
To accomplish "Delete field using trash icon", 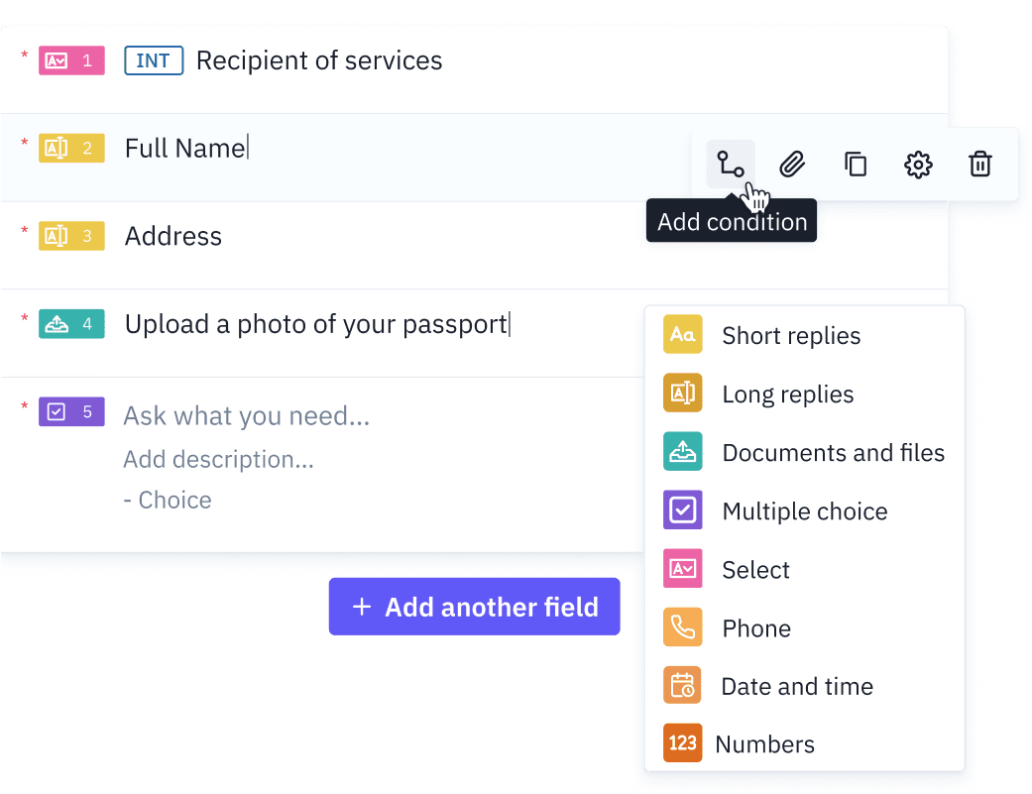I will pyautogui.click(x=980, y=164).
